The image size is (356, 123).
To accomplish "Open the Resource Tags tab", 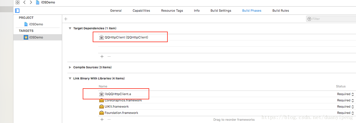I will [172, 11].
